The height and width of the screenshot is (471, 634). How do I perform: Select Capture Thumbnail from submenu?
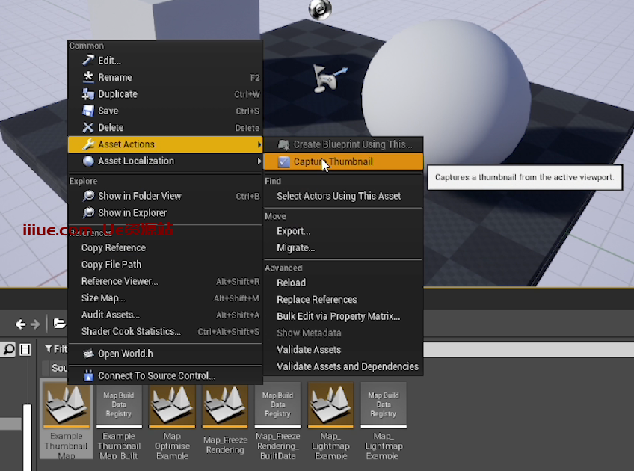(x=333, y=161)
